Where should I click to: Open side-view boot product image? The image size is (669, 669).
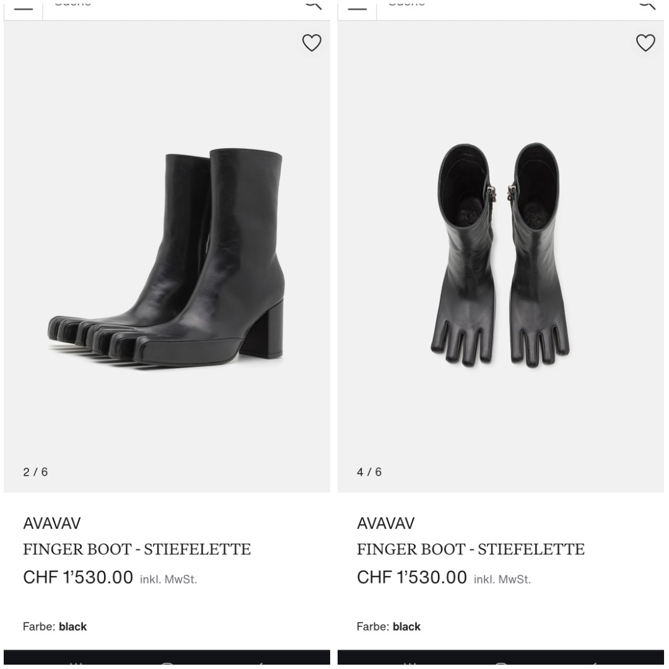point(167,257)
